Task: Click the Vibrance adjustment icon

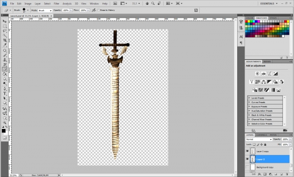Action: [252, 82]
